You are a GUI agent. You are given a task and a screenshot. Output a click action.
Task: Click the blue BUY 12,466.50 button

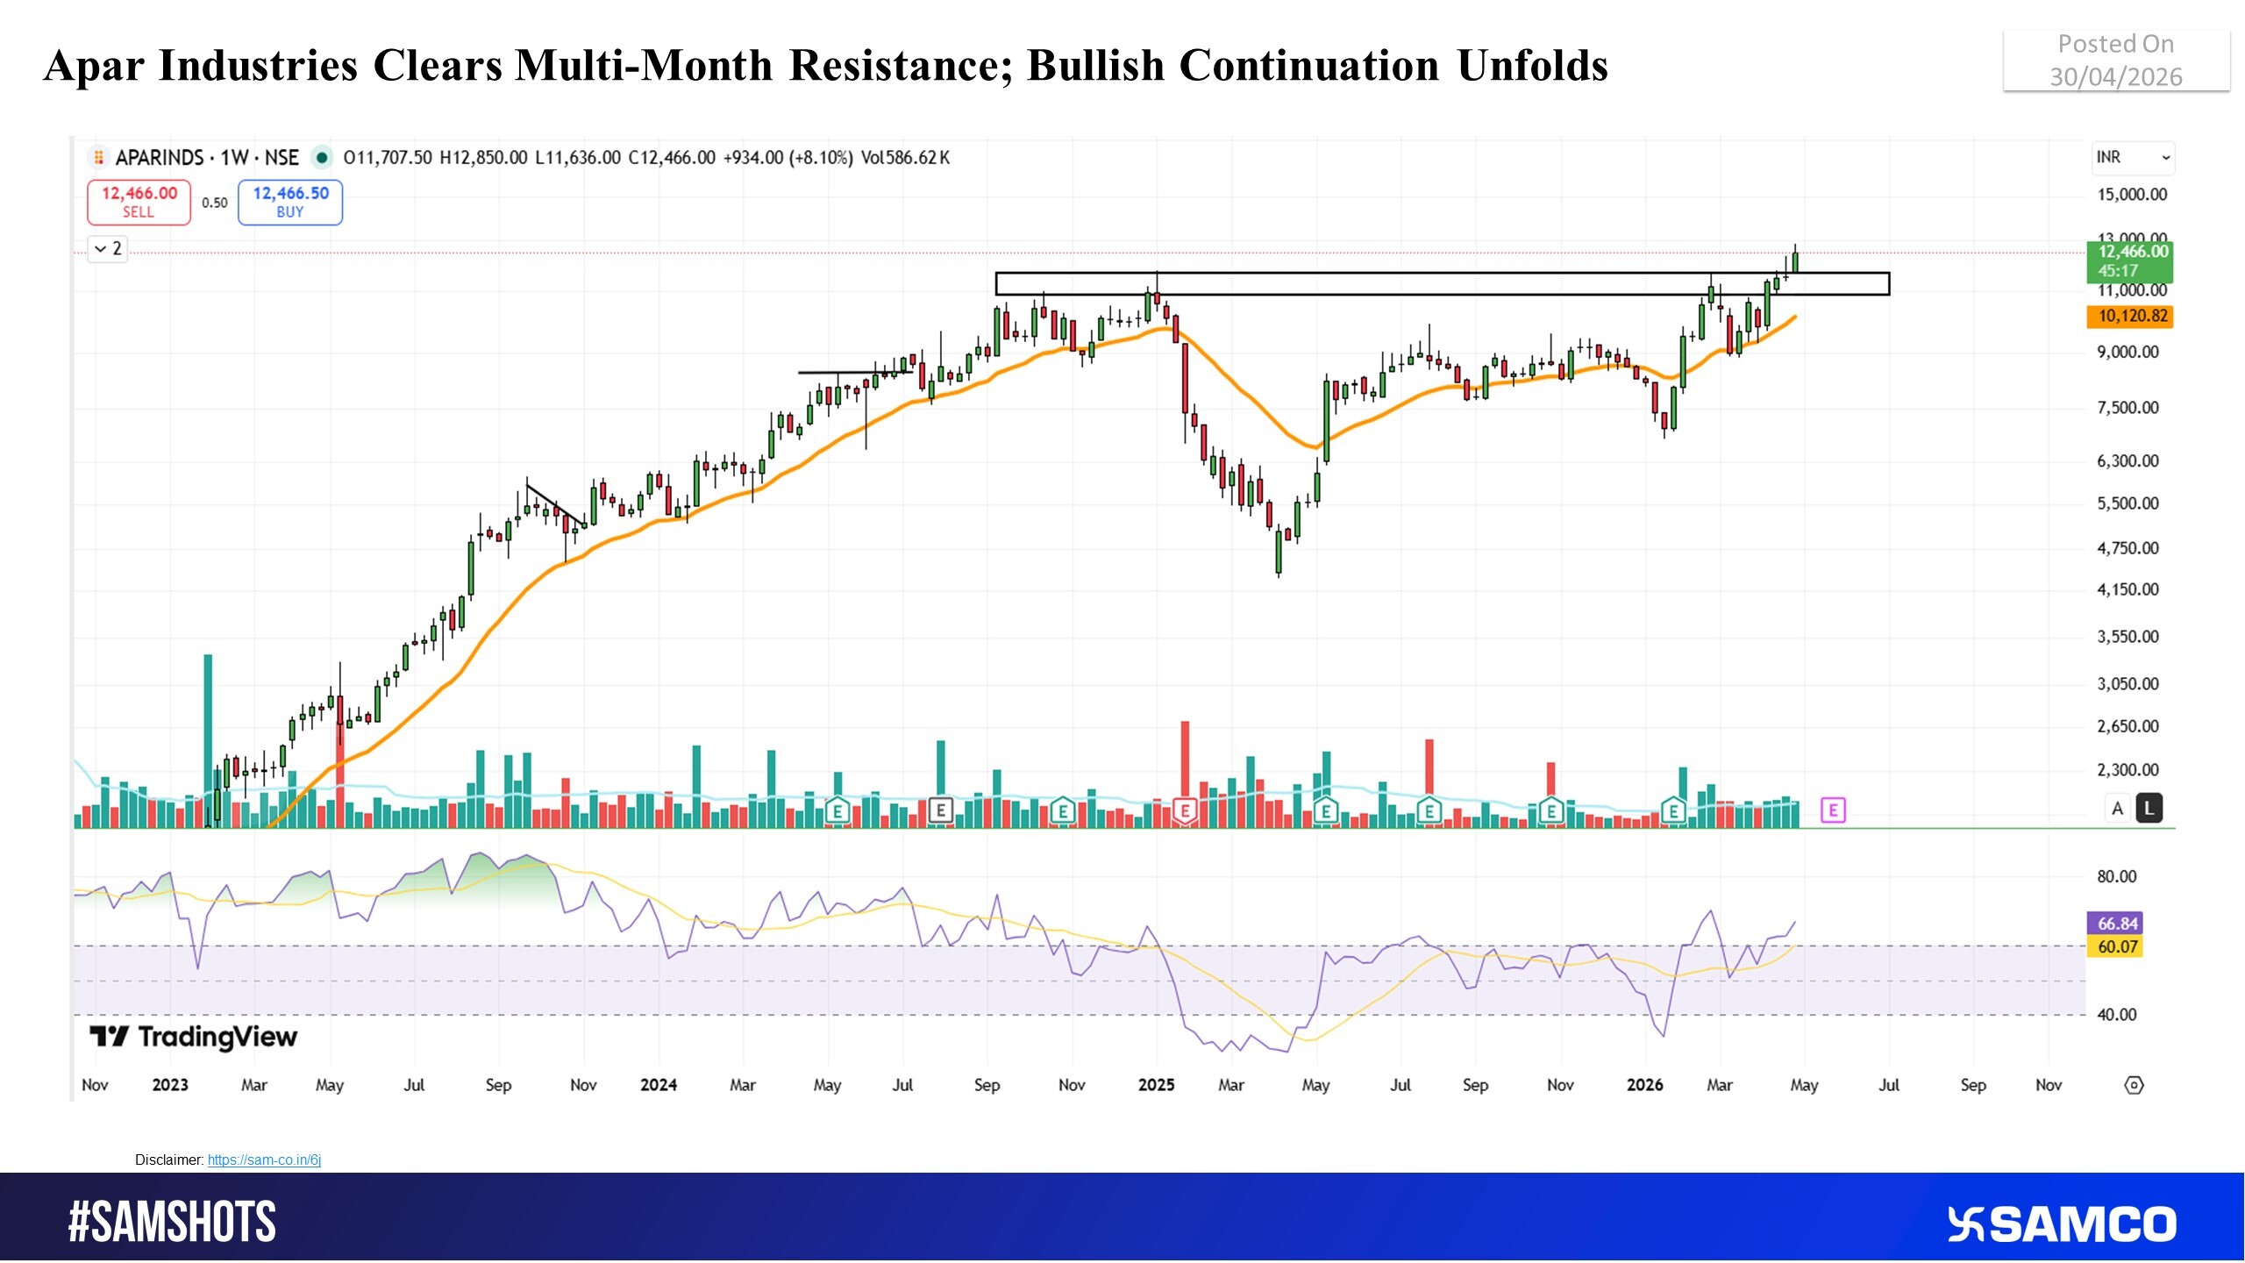(x=290, y=203)
